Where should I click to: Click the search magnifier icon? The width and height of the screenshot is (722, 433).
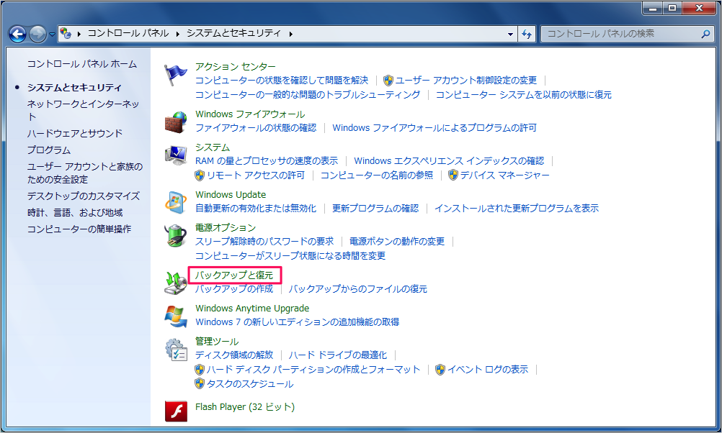coord(705,34)
